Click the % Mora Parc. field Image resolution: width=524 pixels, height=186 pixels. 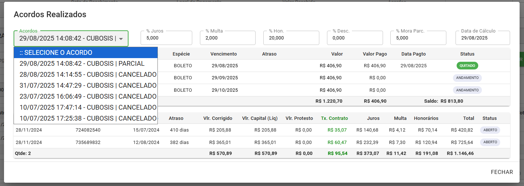tap(418, 38)
